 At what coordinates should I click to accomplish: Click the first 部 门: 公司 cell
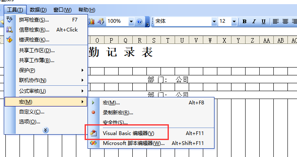pyautogui.click(x=168, y=80)
